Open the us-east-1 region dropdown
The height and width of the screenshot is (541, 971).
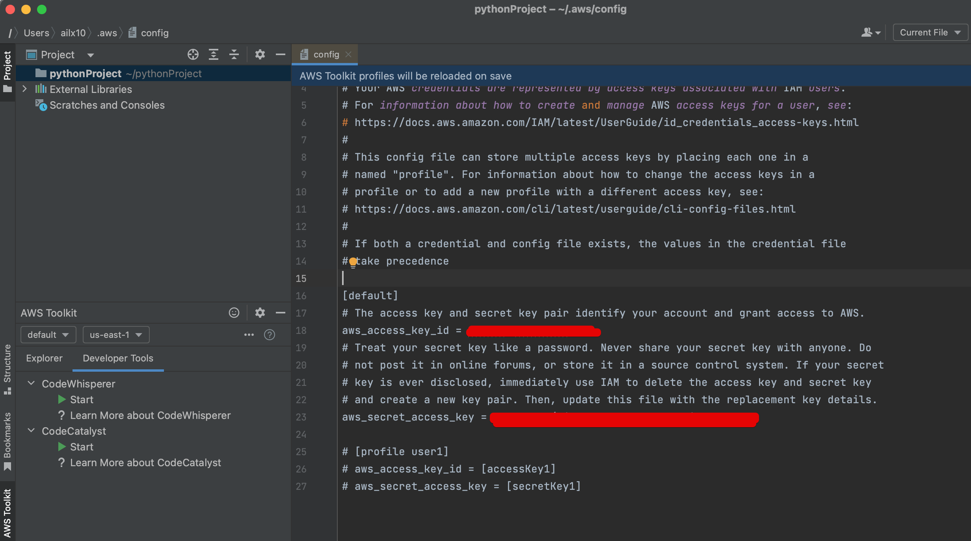click(x=115, y=335)
